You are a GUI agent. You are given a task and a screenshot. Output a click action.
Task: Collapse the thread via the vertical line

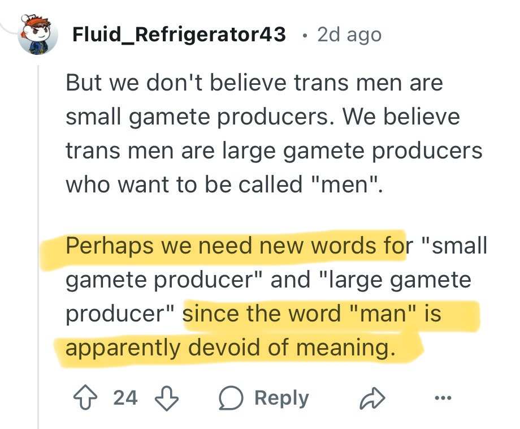pos(38,247)
